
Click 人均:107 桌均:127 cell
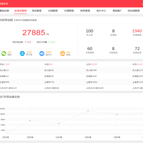[8, 88]
